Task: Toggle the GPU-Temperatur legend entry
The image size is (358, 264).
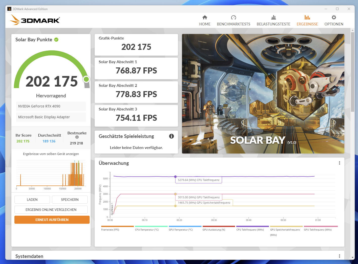Action: click(185, 228)
